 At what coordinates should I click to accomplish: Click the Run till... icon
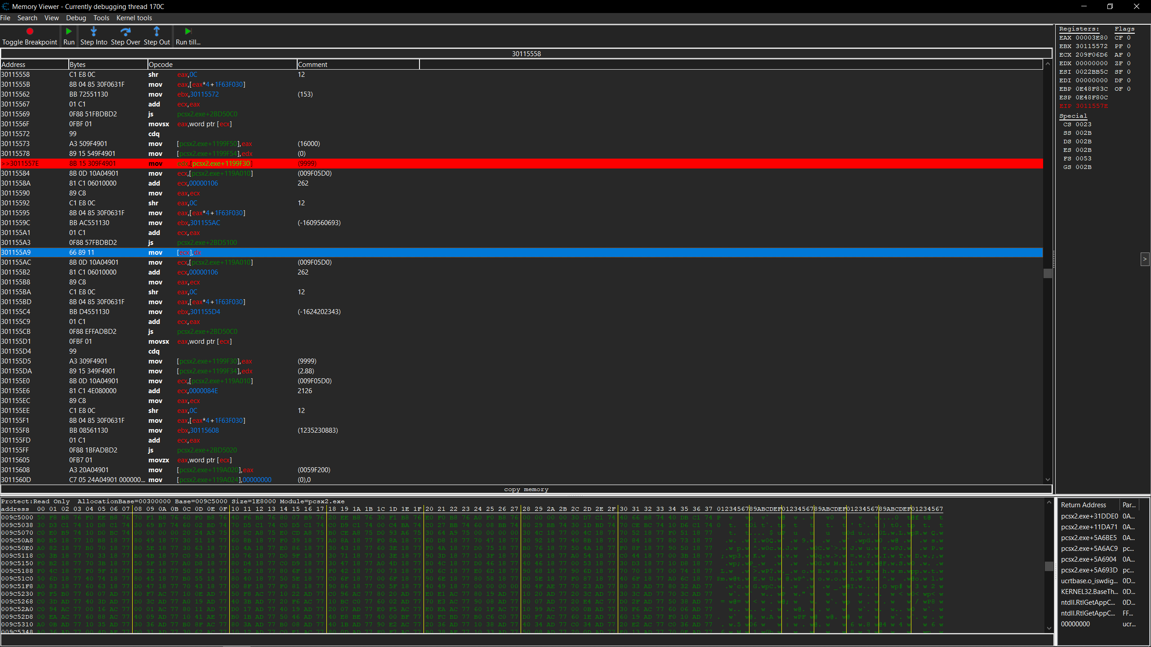(x=188, y=31)
